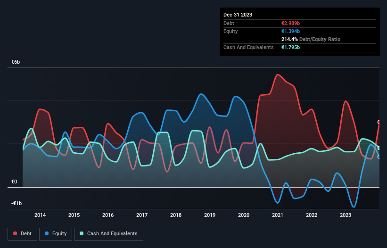
Task: Click the red Debt endpoint marker
Action: point(379,122)
